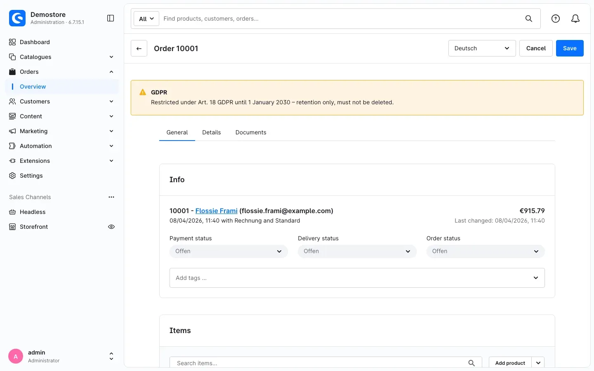Click the Marketing megaphone icon
The width and height of the screenshot is (594, 371).
tap(12, 131)
